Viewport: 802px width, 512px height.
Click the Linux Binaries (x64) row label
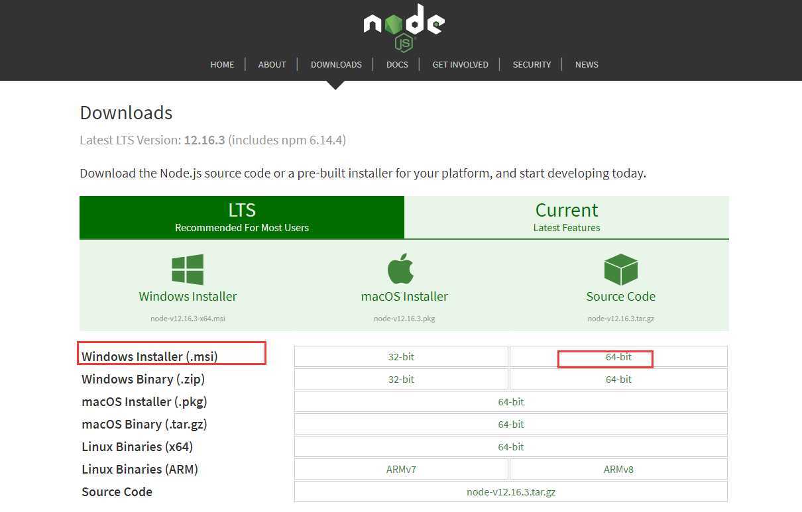click(x=137, y=446)
